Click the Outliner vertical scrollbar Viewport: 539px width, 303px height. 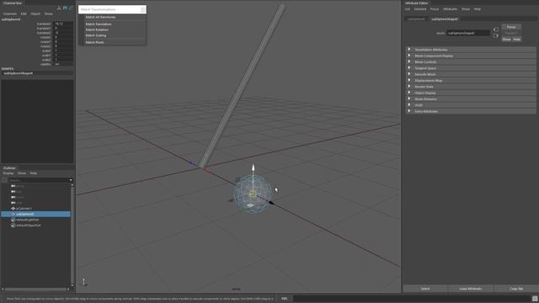tap(72, 236)
